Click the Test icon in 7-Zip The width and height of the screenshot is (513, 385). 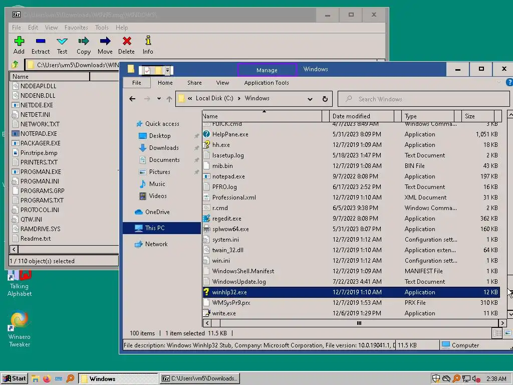[x=62, y=41]
